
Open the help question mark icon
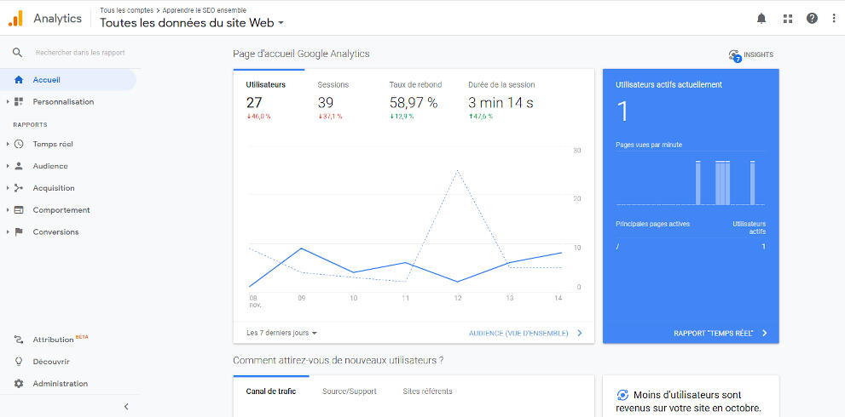pyautogui.click(x=812, y=18)
